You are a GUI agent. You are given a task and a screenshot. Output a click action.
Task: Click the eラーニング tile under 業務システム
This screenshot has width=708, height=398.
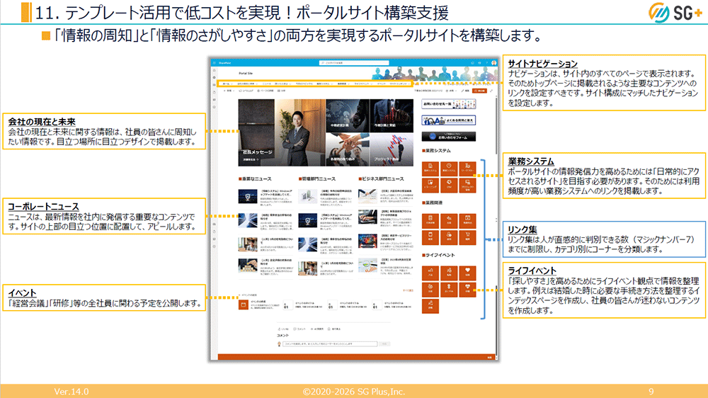(x=430, y=185)
